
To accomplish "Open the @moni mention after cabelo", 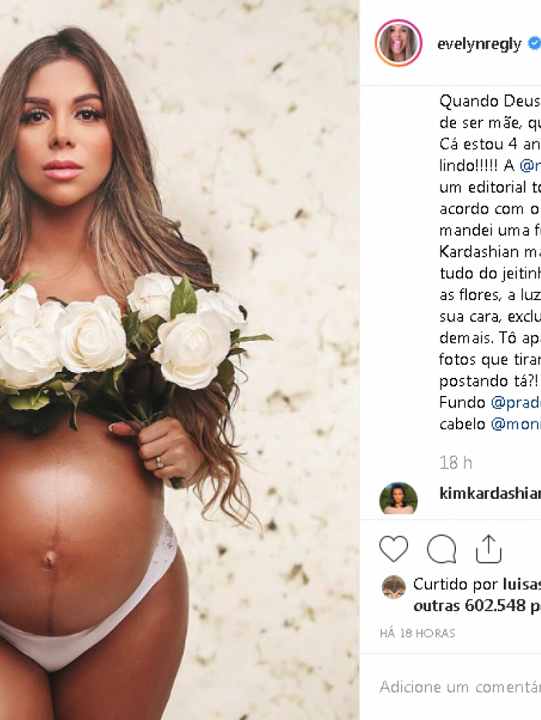I will [x=515, y=424].
